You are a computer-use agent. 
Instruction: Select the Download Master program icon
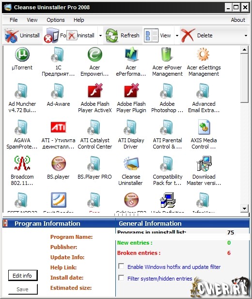point(204,164)
